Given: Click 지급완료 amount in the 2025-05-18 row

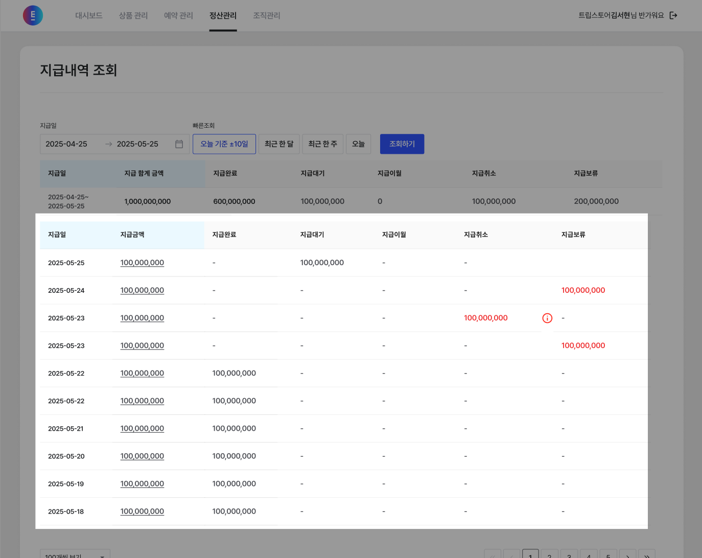Looking at the screenshot, I should pyautogui.click(x=234, y=511).
